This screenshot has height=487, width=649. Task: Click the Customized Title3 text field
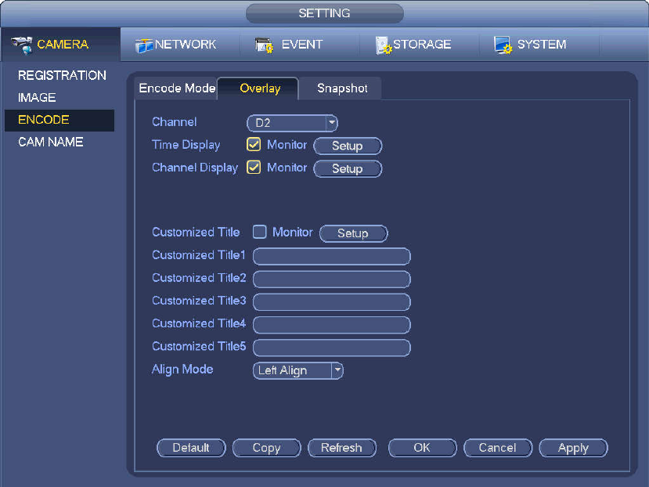click(x=331, y=302)
